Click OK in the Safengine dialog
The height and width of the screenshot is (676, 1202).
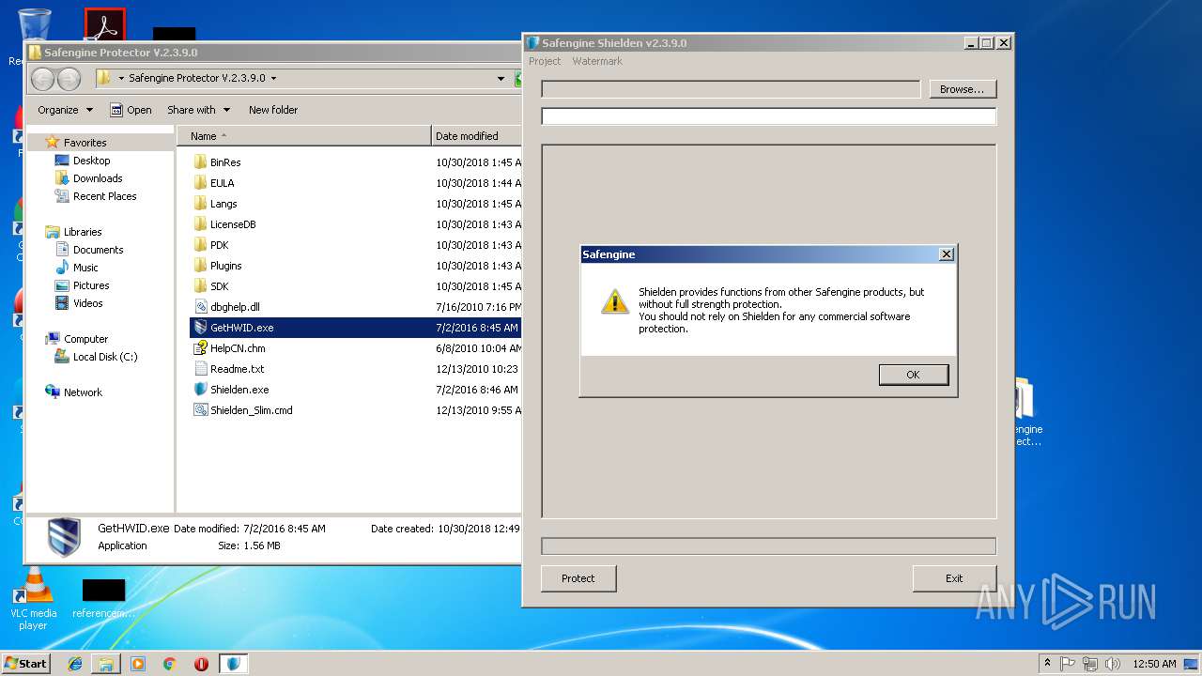(914, 375)
